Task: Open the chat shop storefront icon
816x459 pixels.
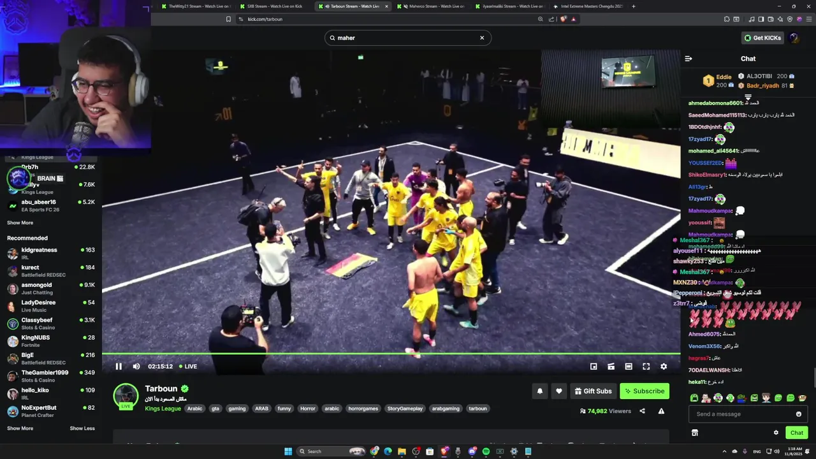Action: (x=695, y=432)
